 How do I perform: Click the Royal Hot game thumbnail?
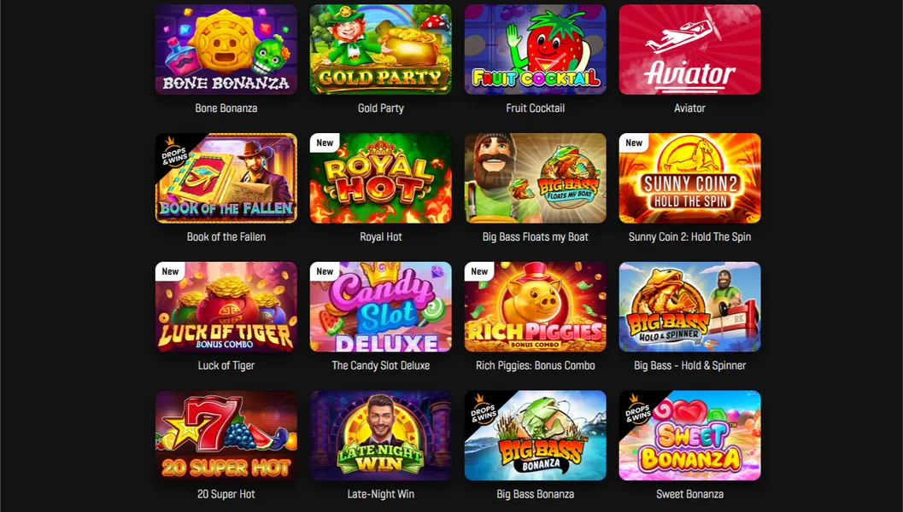coord(381,178)
